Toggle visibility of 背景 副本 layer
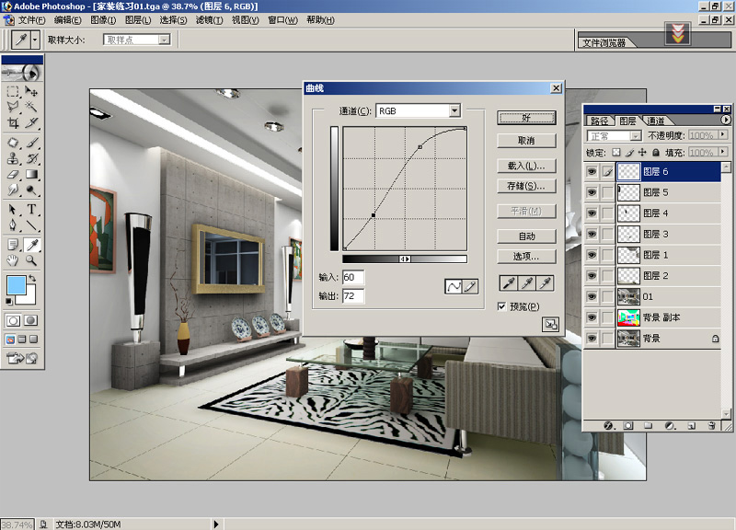The width and height of the screenshot is (736, 530). pyautogui.click(x=592, y=317)
